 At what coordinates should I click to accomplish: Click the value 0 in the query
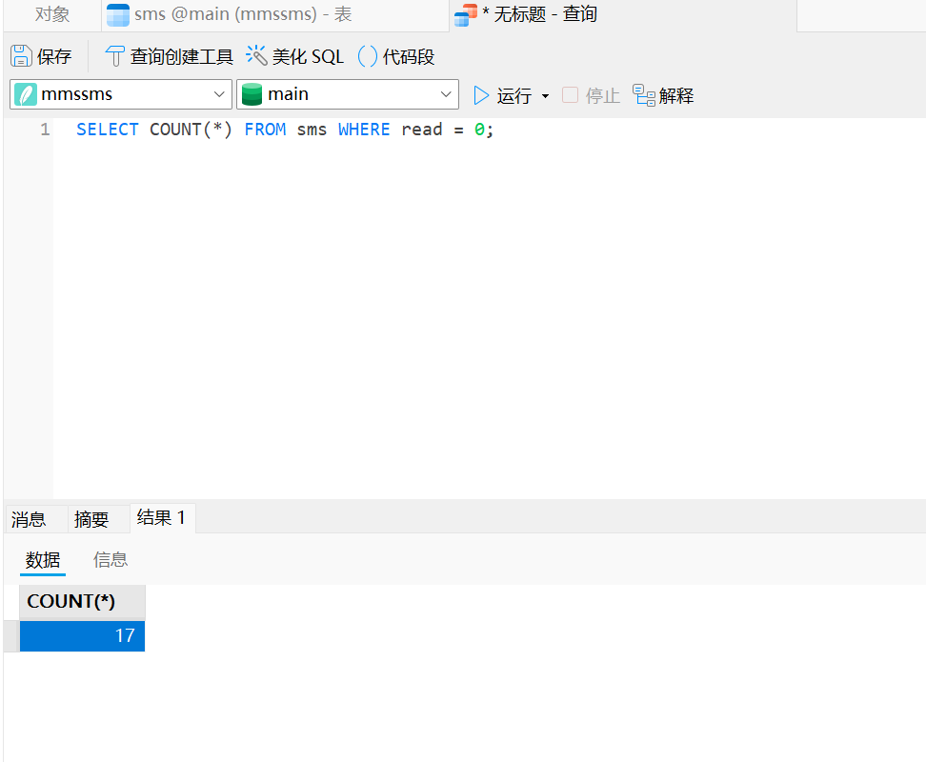(x=479, y=130)
